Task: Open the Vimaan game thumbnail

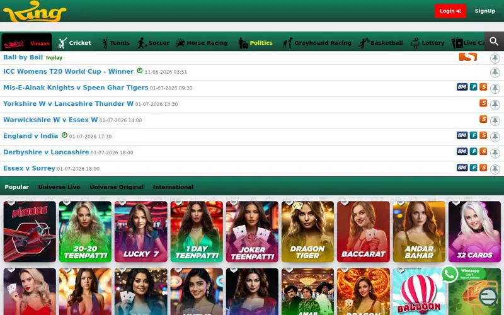Action: point(30,231)
